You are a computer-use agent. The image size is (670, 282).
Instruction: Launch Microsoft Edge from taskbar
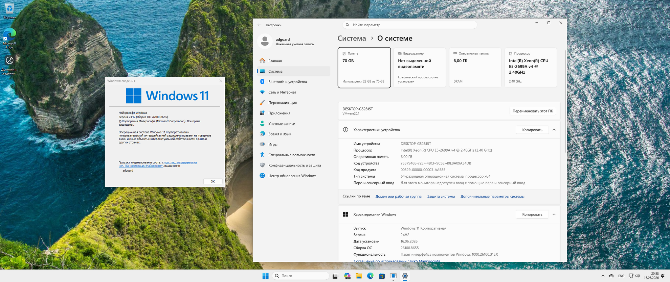point(370,276)
